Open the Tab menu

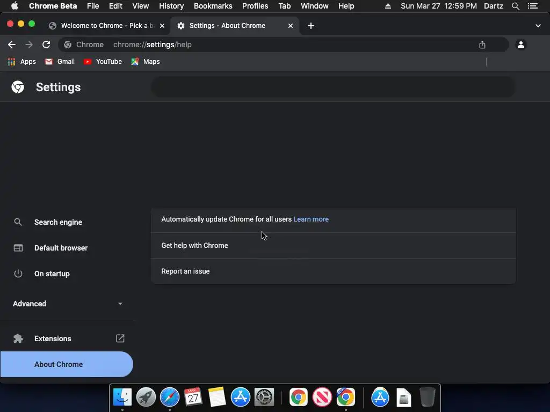tap(285, 6)
